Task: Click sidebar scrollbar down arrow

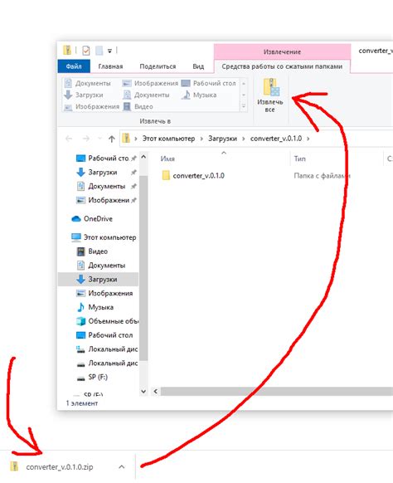Action: coord(143,391)
